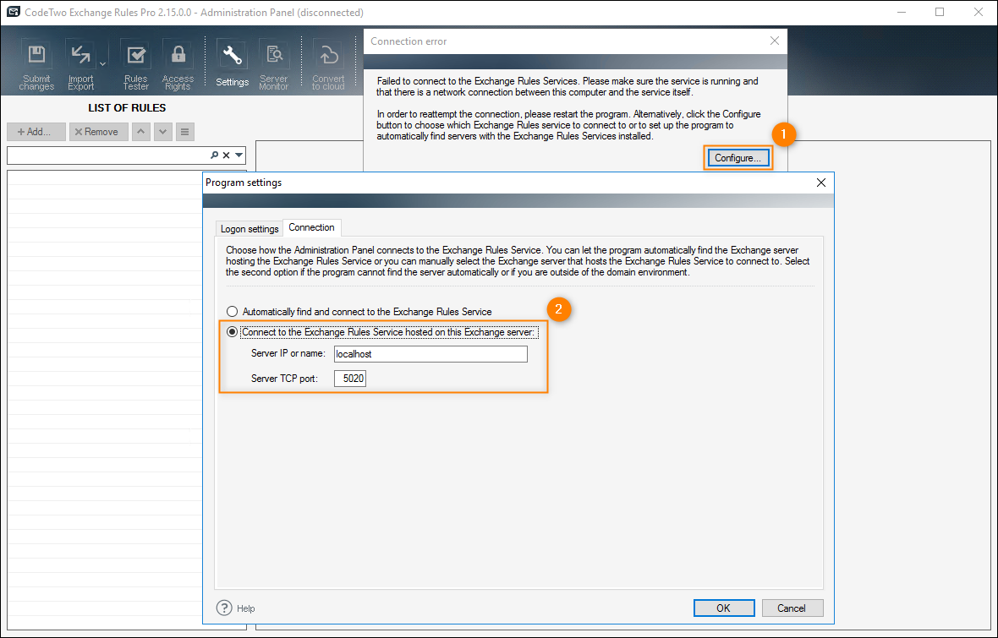998x638 pixels.
Task: Clear the rules search field
Action: tap(226, 155)
